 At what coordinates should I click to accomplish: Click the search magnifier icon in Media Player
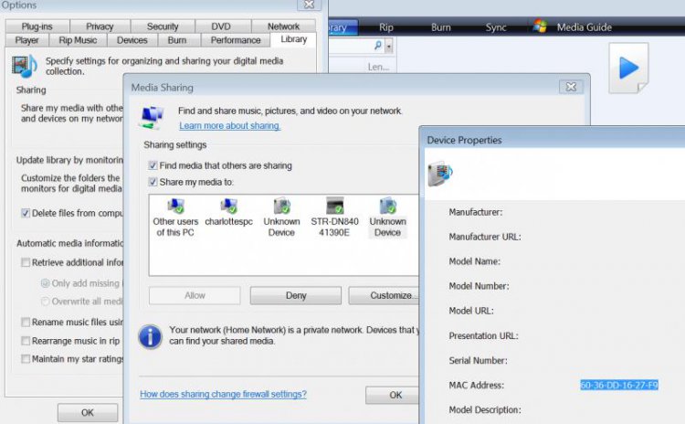(378, 45)
